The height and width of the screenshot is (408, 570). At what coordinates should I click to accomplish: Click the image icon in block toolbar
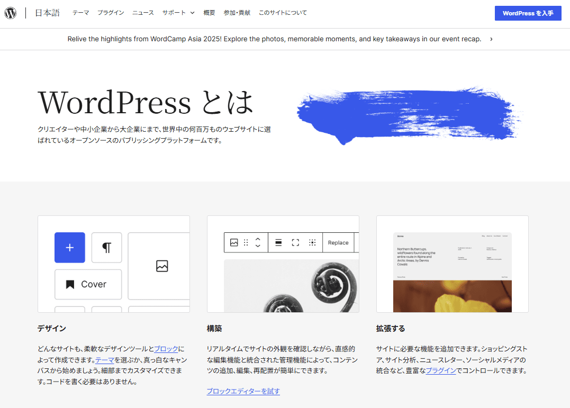234,242
